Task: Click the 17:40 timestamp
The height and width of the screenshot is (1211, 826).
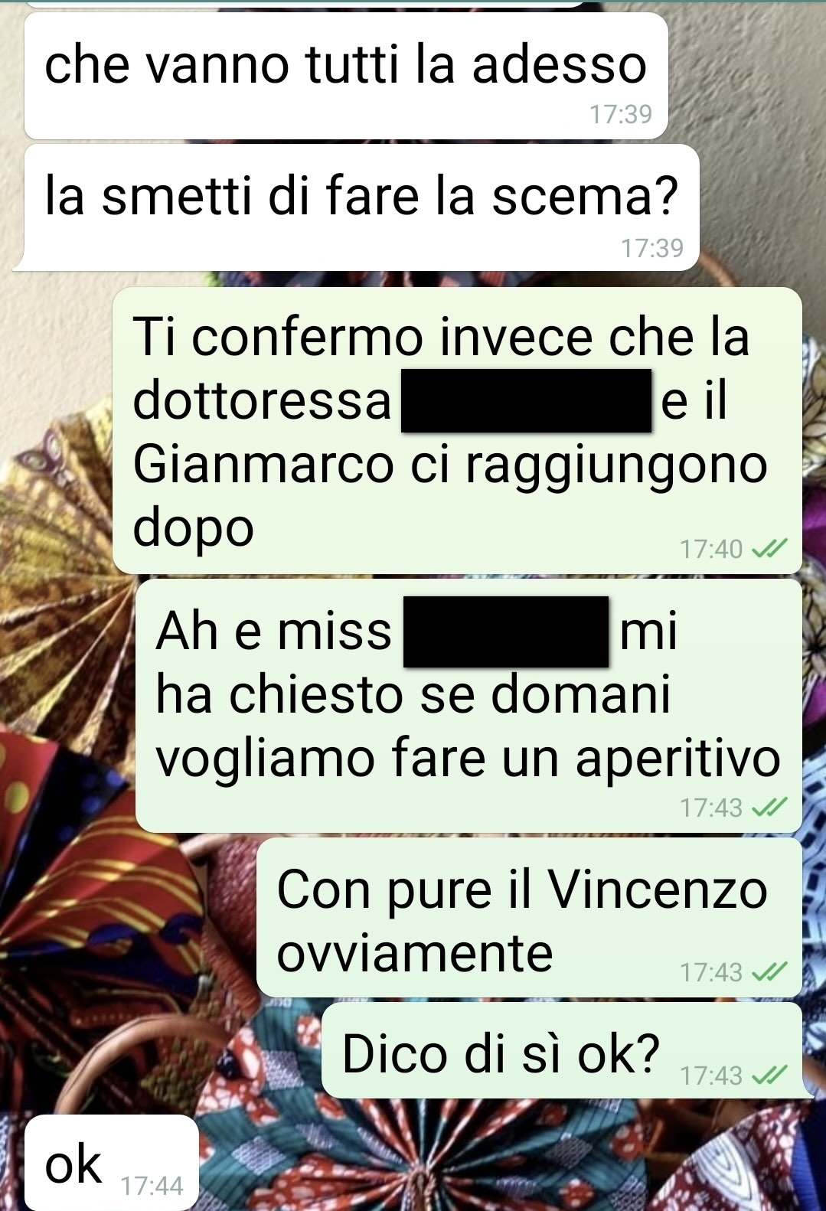Action: 711,549
